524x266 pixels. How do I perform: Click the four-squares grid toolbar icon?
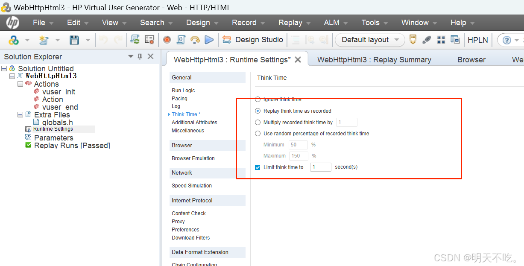[x=441, y=40]
